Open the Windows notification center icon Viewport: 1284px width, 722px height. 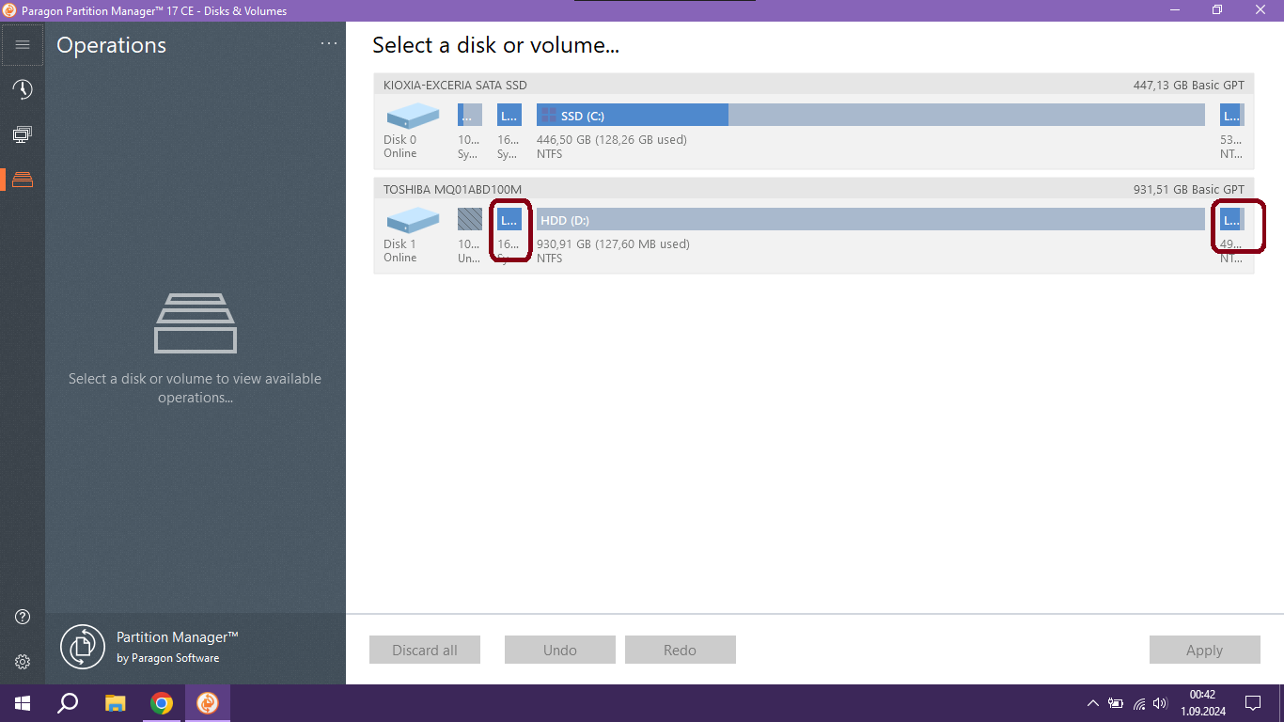click(x=1253, y=703)
